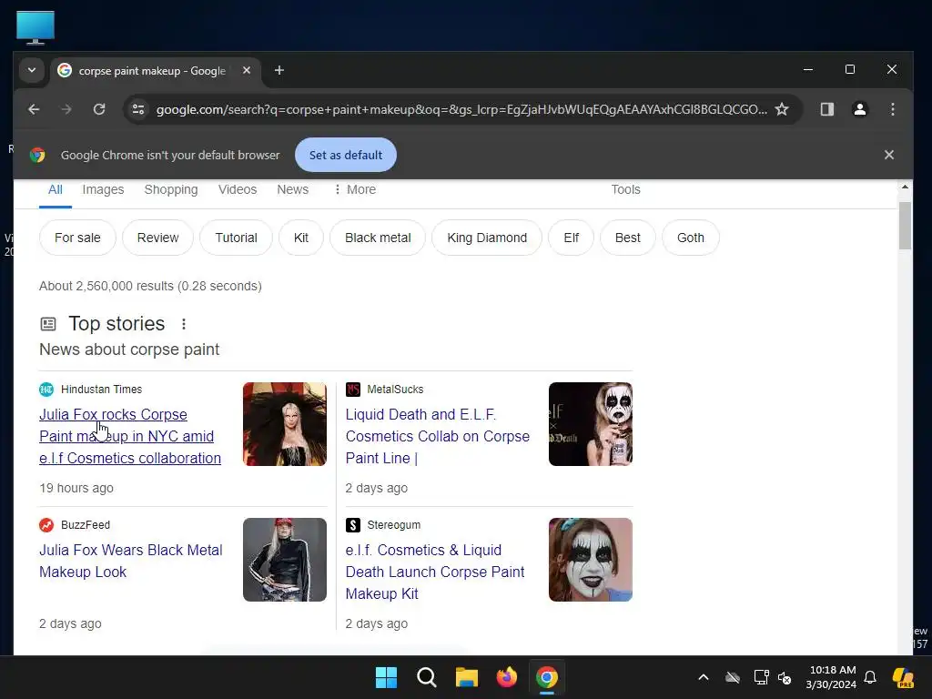Open File Explorer from taskbar
Viewport: 932px width, 699px height.
pyautogui.click(x=467, y=677)
